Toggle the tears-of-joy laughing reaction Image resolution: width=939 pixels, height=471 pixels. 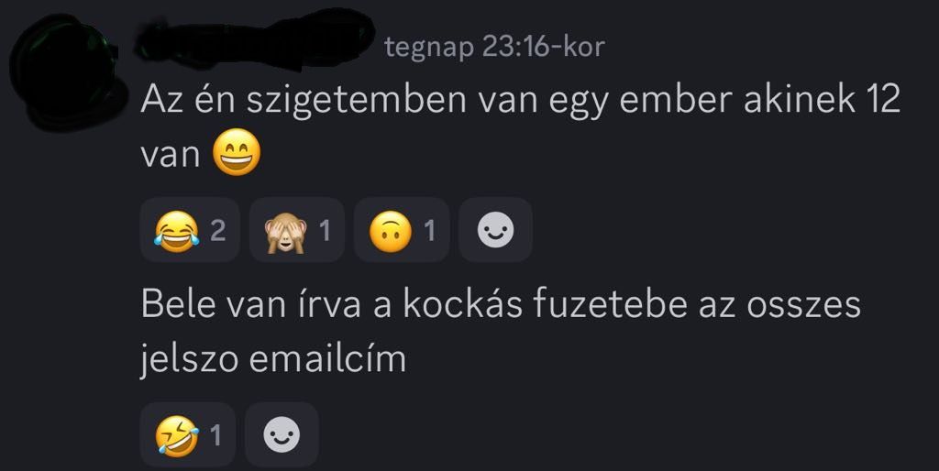point(190,230)
